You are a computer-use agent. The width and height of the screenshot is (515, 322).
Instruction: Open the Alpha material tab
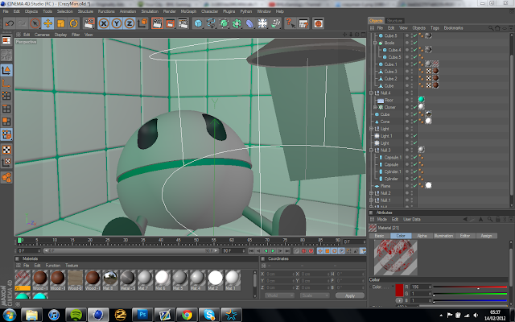[x=422, y=236]
